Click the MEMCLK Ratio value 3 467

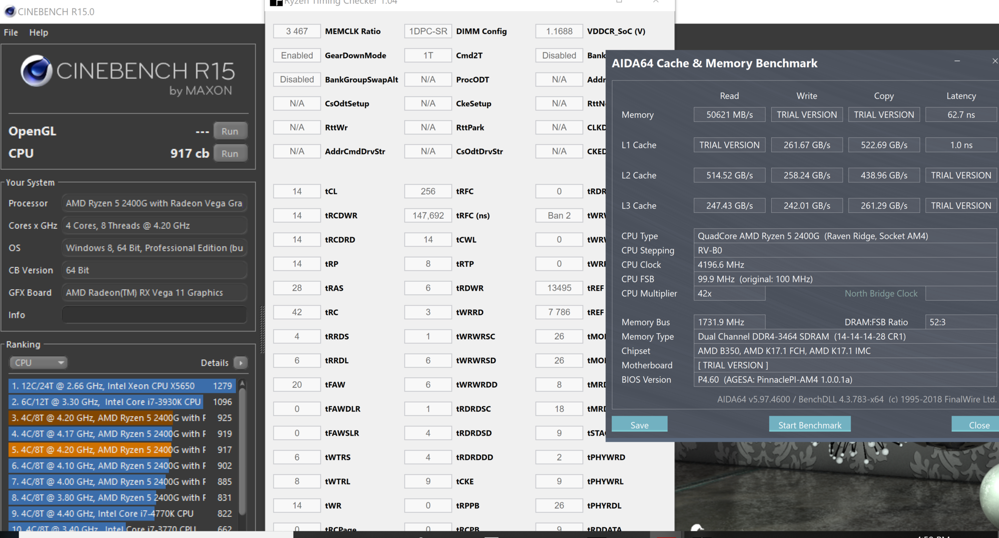(297, 31)
